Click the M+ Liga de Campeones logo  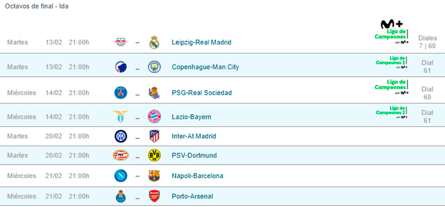[x=392, y=32]
